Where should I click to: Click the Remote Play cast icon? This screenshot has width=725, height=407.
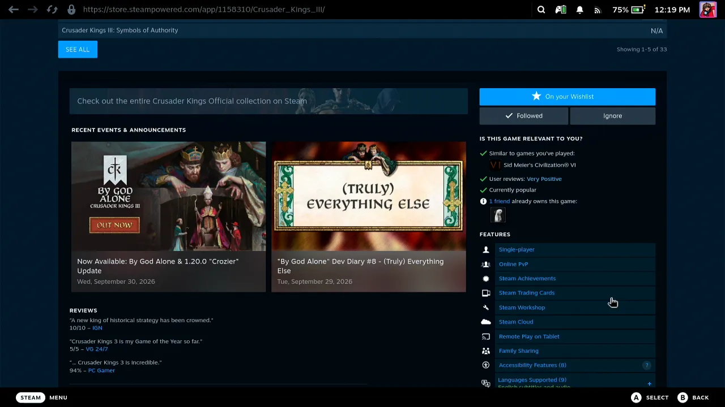(486, 336)
